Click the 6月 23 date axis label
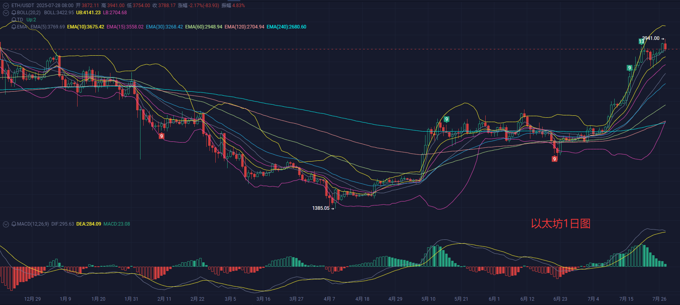Image resolution: width=680 pixels, height=305 pixels. (x=560, y=299)
